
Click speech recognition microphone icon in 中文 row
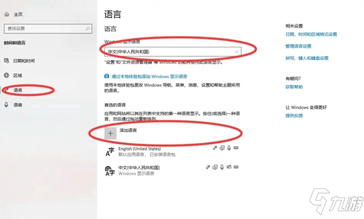(222, 167)
